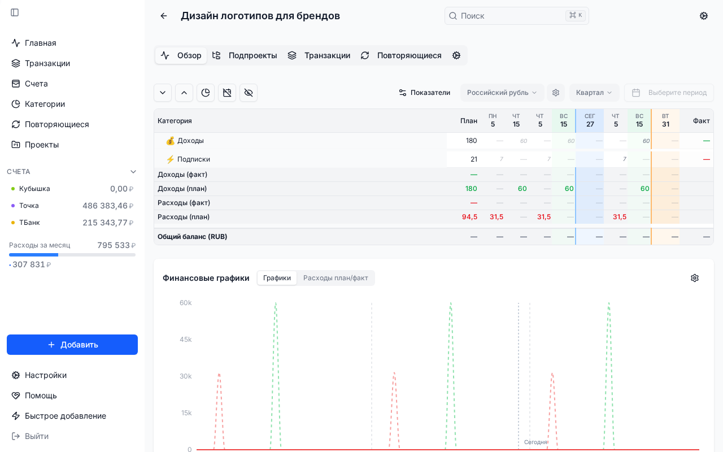
Task: Toggle the crossed calendar filter icon
Action: click(x=227, y=93)
